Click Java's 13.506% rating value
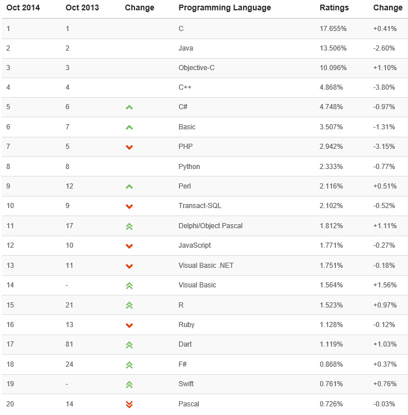 coord(332,48)
